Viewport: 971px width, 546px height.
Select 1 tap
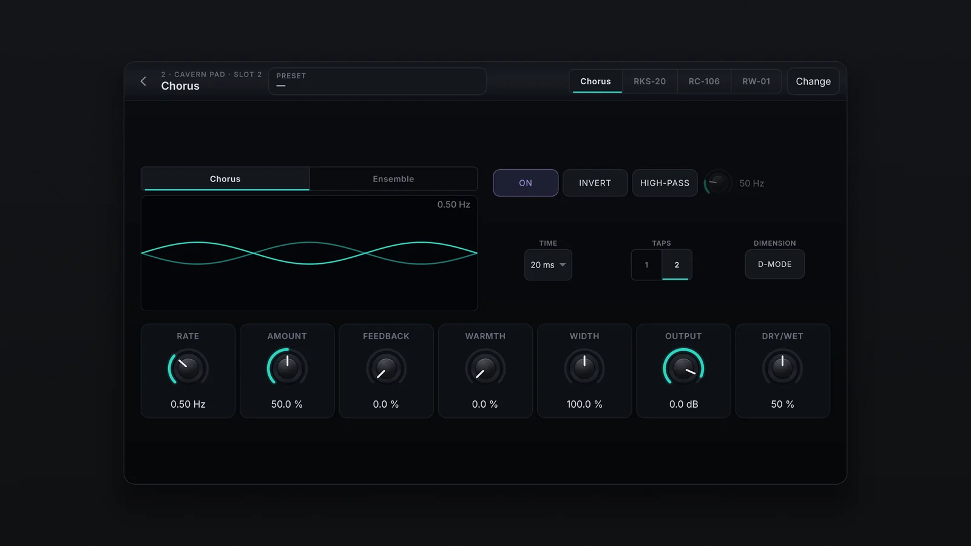(x=647, y=265)
